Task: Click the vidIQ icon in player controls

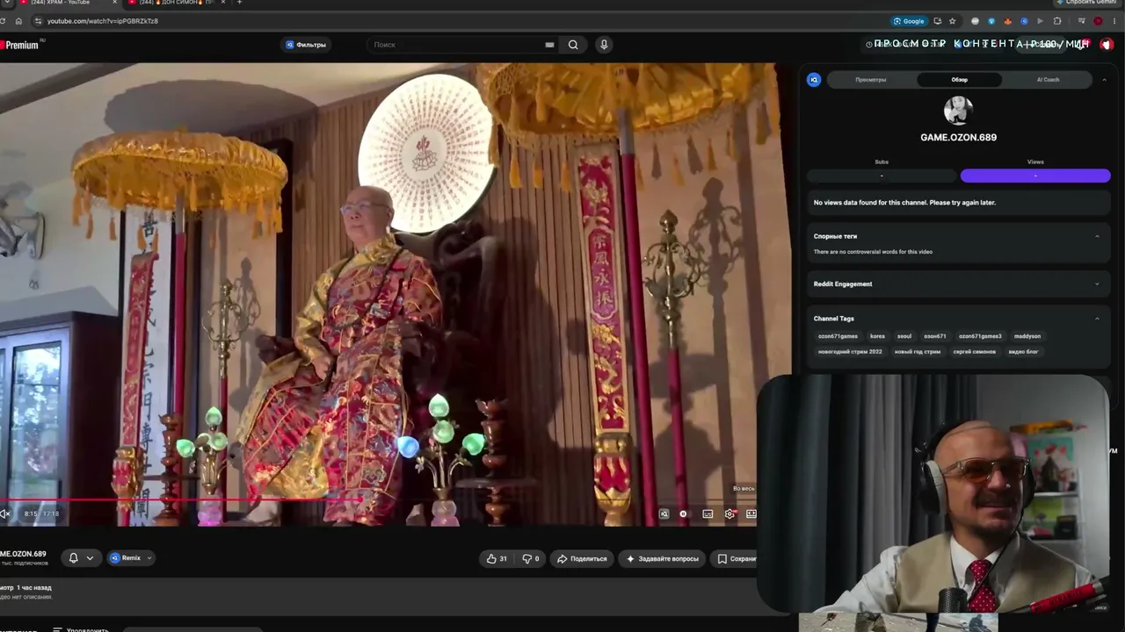Action: tap(664, 514)
